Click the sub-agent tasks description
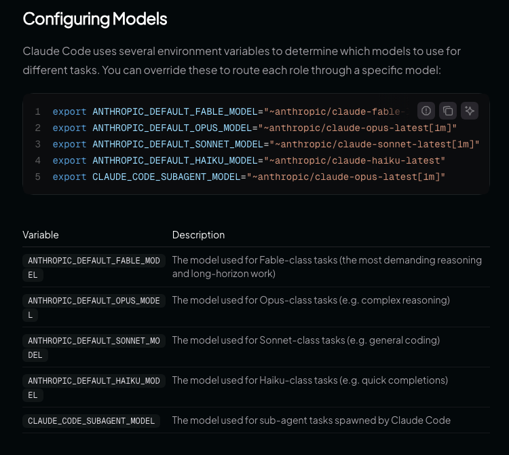This screenshot has height=455, width=509. click(x=312, y=420)
